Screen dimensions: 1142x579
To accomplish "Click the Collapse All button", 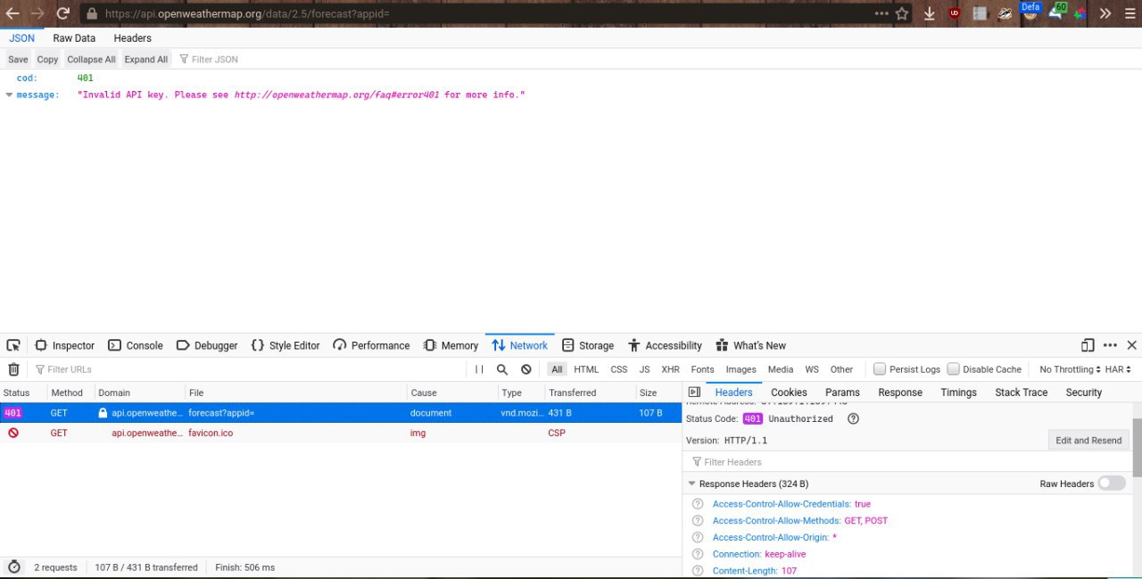I will 91,60.
